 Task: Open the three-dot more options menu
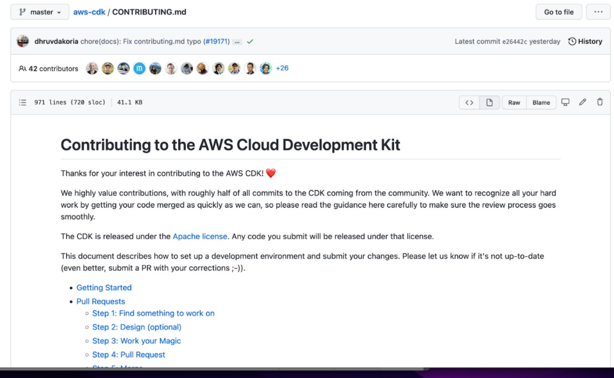pyautogui.click(x=598, y=12)
